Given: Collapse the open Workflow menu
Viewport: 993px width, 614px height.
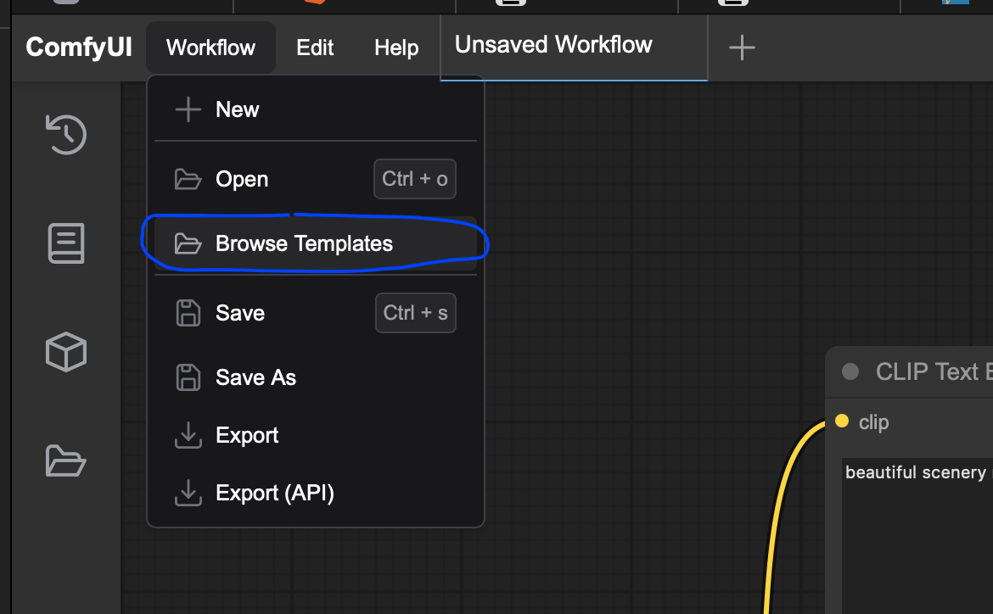Looking at the screenshot, I should 210,47.
